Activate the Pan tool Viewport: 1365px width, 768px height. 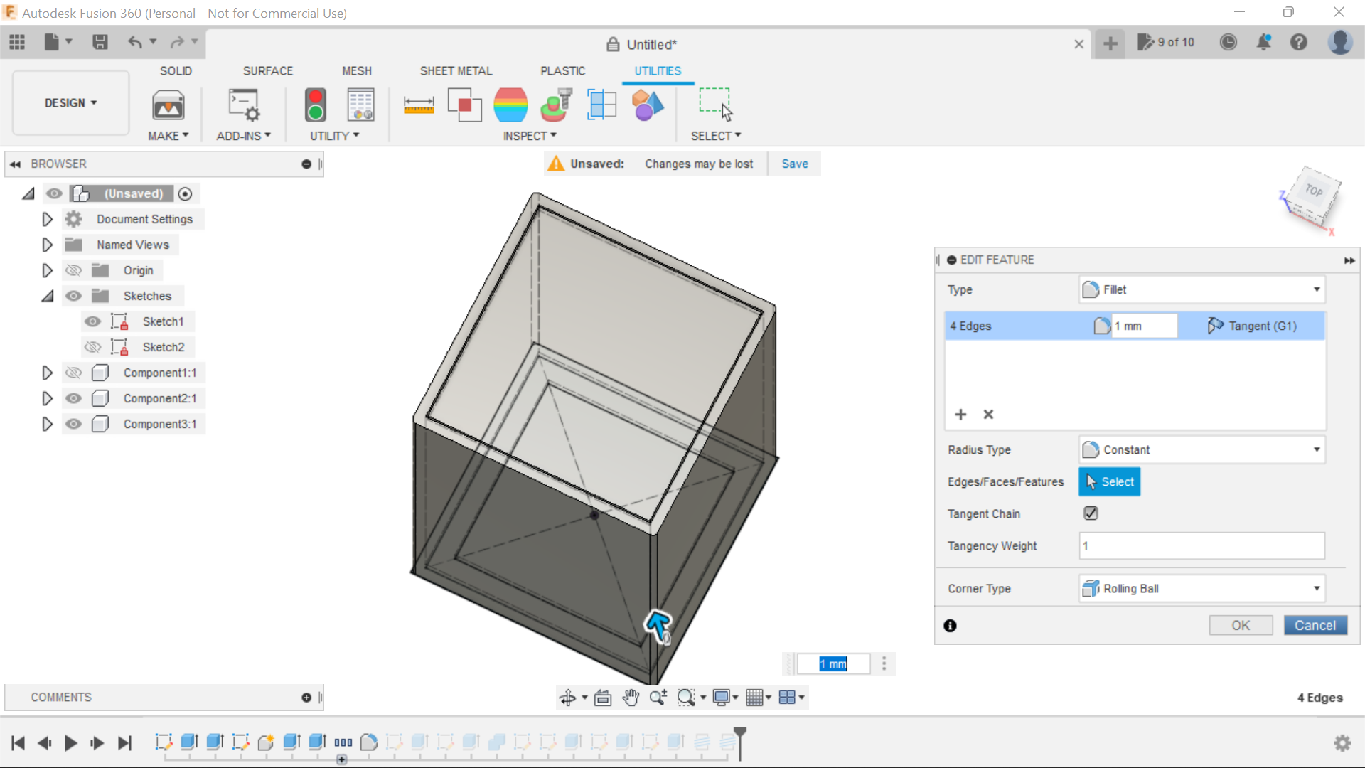632,698
